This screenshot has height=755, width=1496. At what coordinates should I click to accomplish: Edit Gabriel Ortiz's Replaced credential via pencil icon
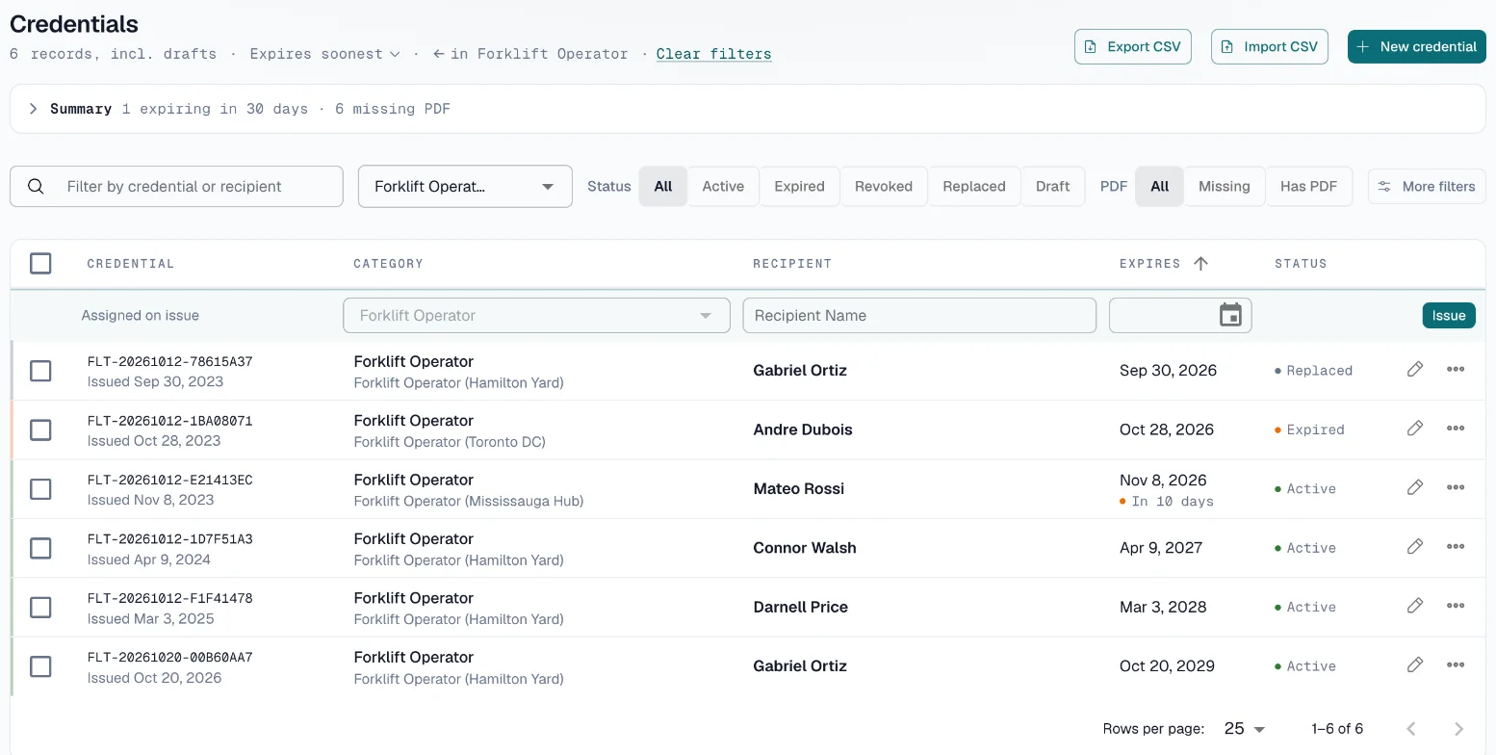pyautogui.click(x=1414, y=370)
